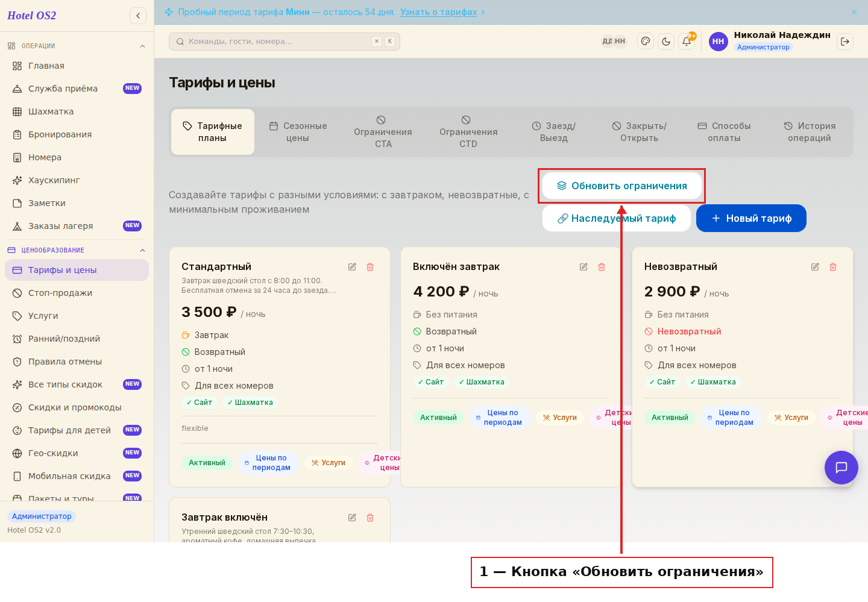Toggle dark mode with the moon icon
This screenshot has height=602, width=868.
[666, 42]
